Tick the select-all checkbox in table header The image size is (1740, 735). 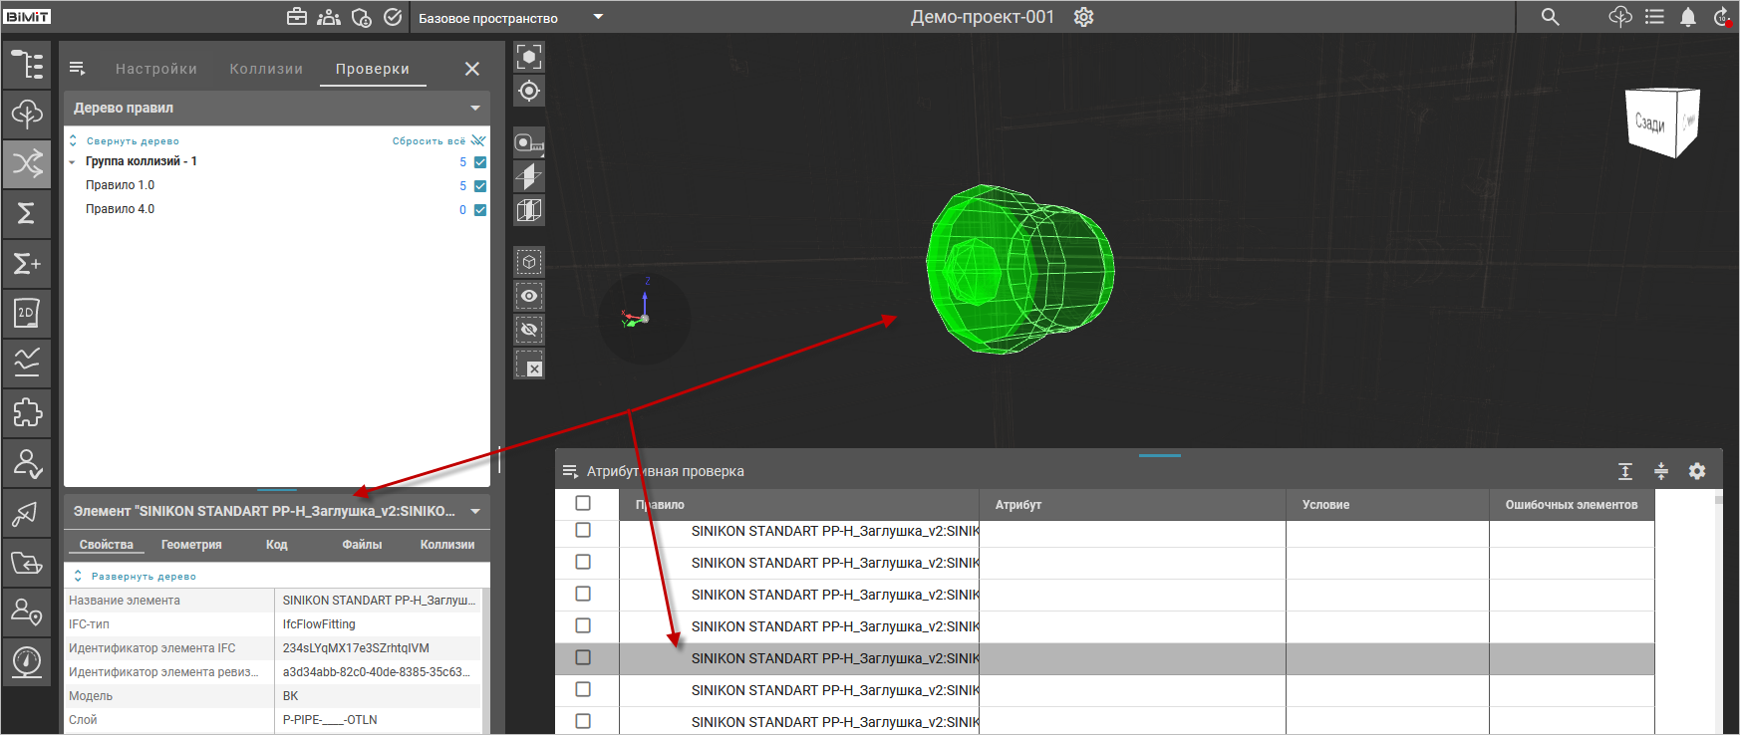pos(583,504)
